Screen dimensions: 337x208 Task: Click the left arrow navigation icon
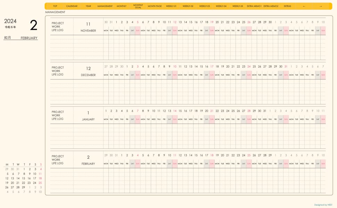click(x=304, y=6)
